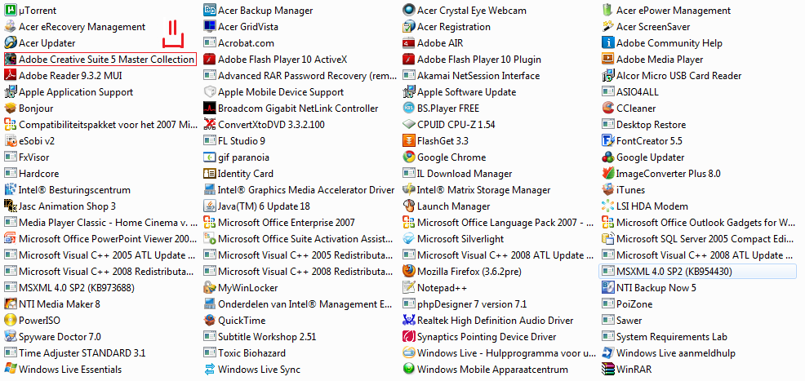
Task: Click the Mozilla Firefox icon
Action: 409,271
